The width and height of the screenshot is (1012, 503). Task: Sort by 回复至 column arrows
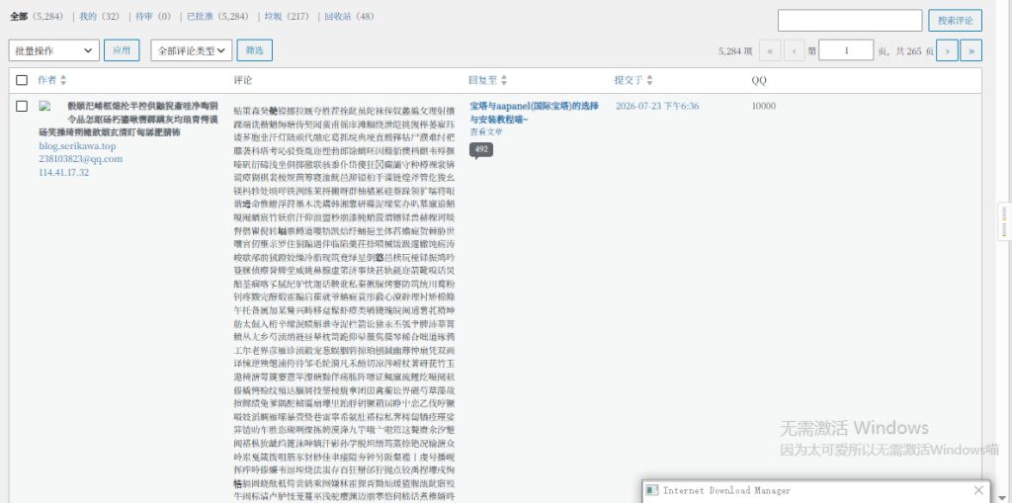click(x=504, y=80)
